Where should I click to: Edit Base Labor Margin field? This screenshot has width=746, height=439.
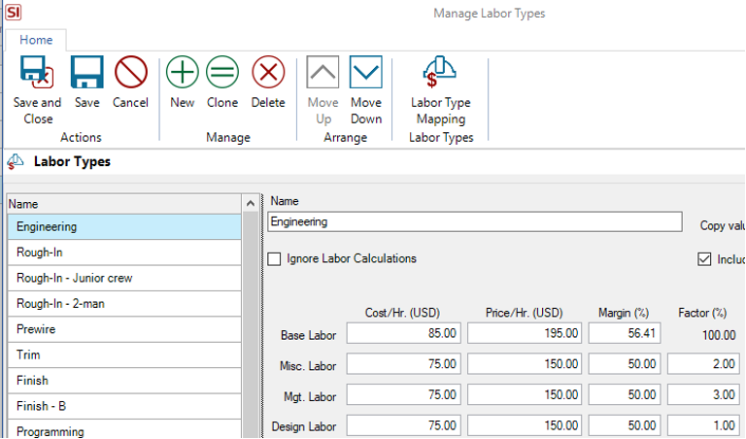tap(625, 333)
